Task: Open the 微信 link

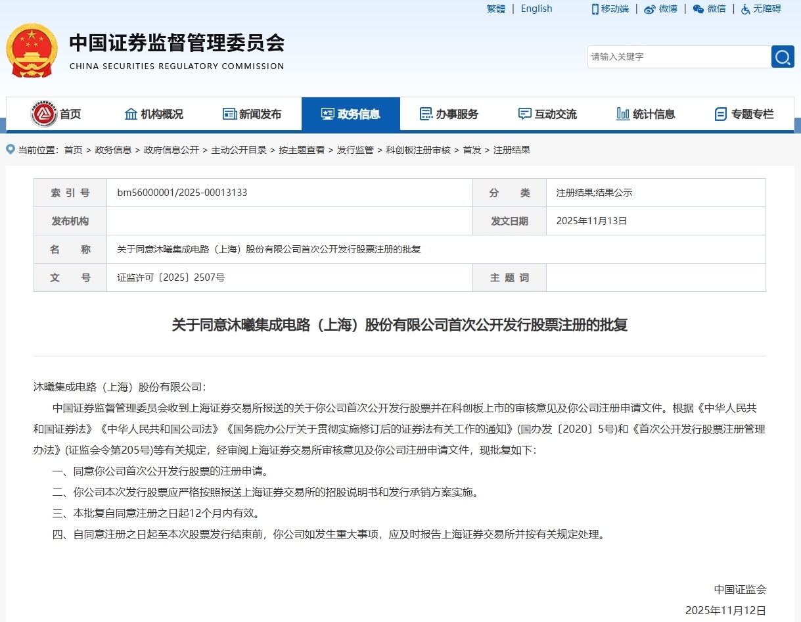Action: (x=717, y=9)
